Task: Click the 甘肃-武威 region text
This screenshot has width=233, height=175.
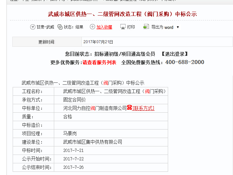Action: tap(45, 27)
